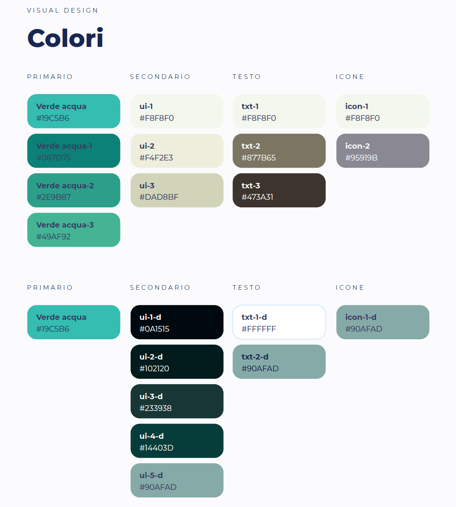Pick the ui-3 #DAD8BF swatch
The image size is (456, 507).
point(177,191)
